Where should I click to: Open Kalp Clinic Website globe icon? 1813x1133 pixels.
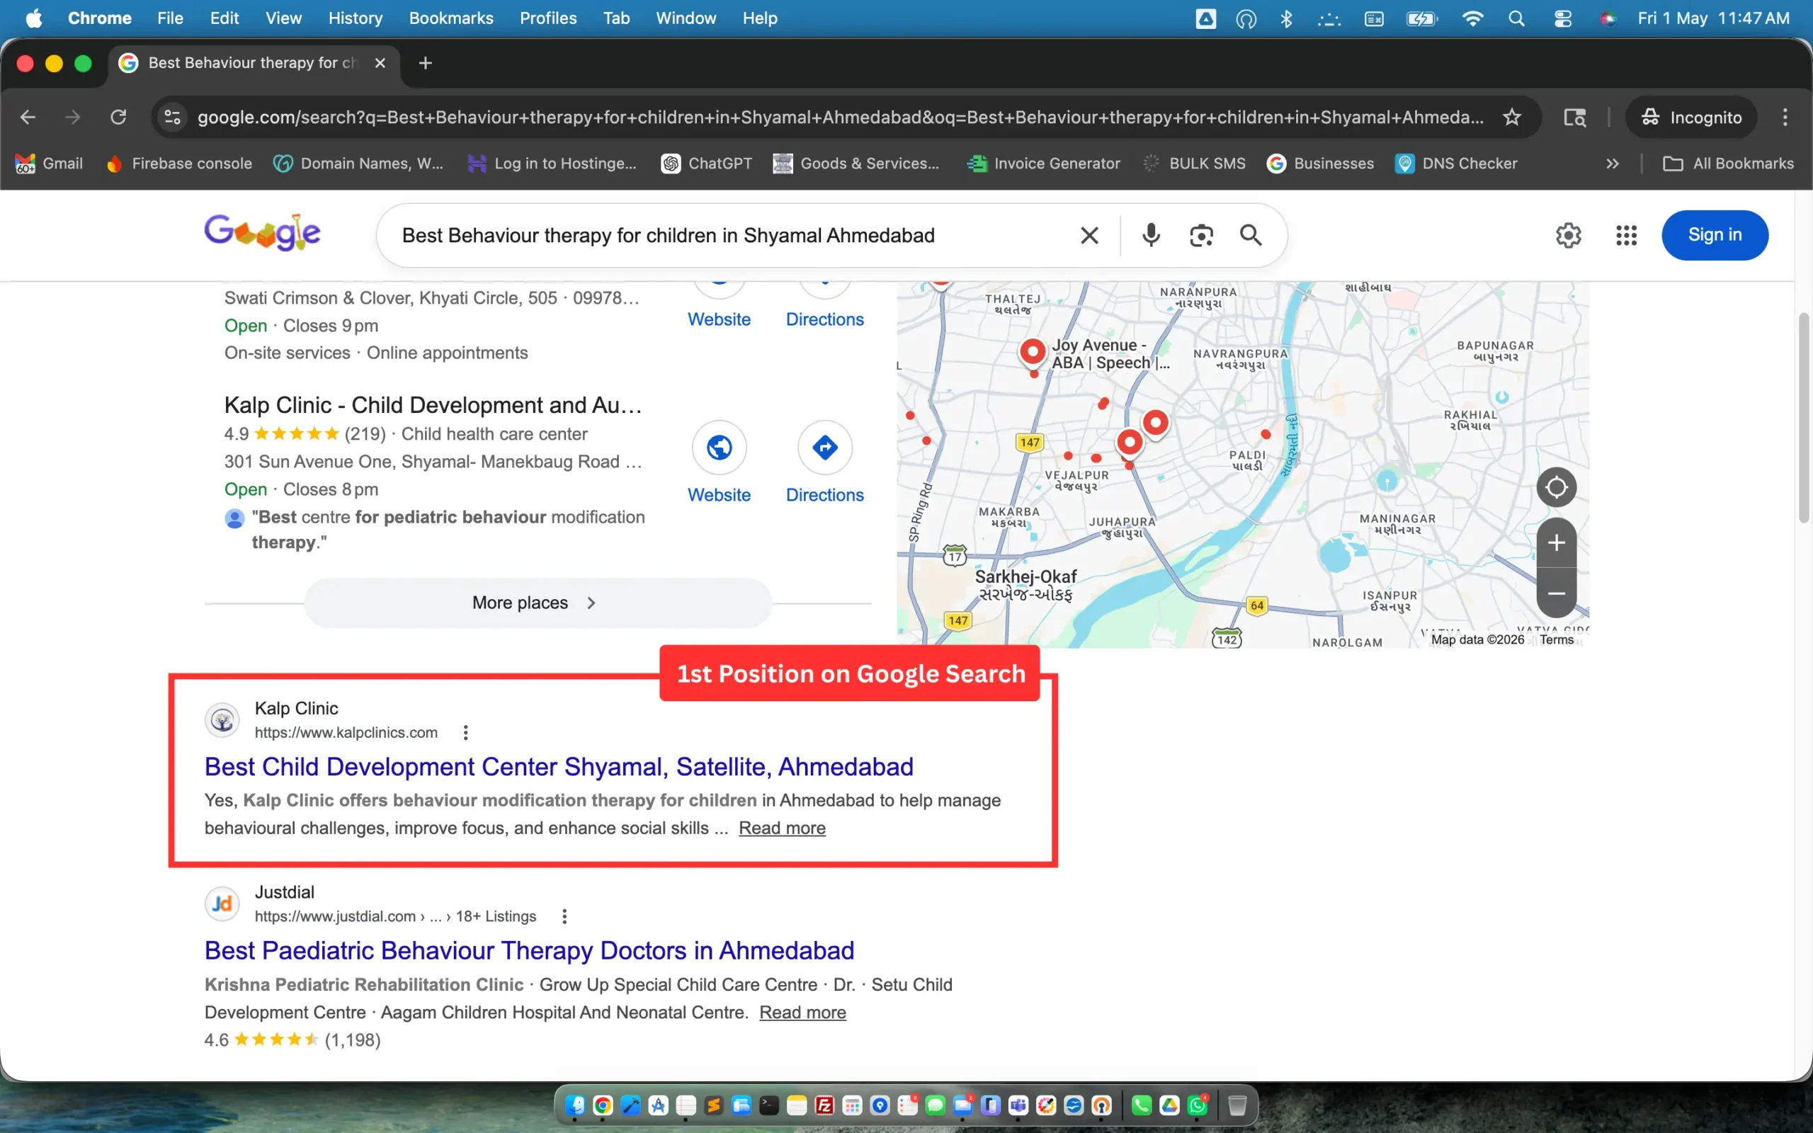click(x=720, y=448)
